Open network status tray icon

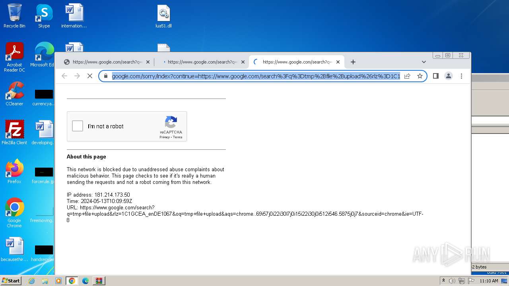(462, 281)
